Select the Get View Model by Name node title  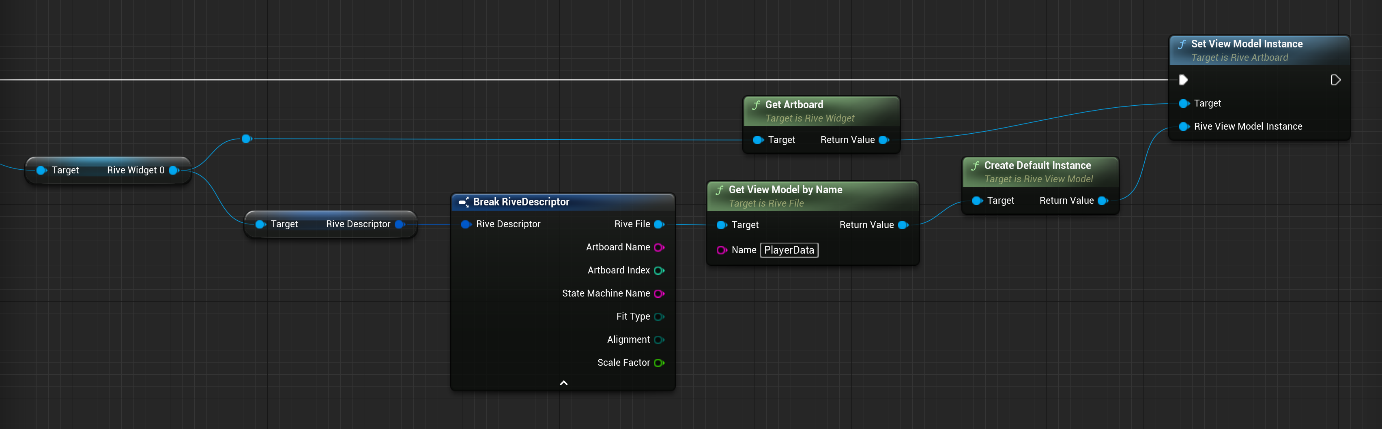pos(785,190)
